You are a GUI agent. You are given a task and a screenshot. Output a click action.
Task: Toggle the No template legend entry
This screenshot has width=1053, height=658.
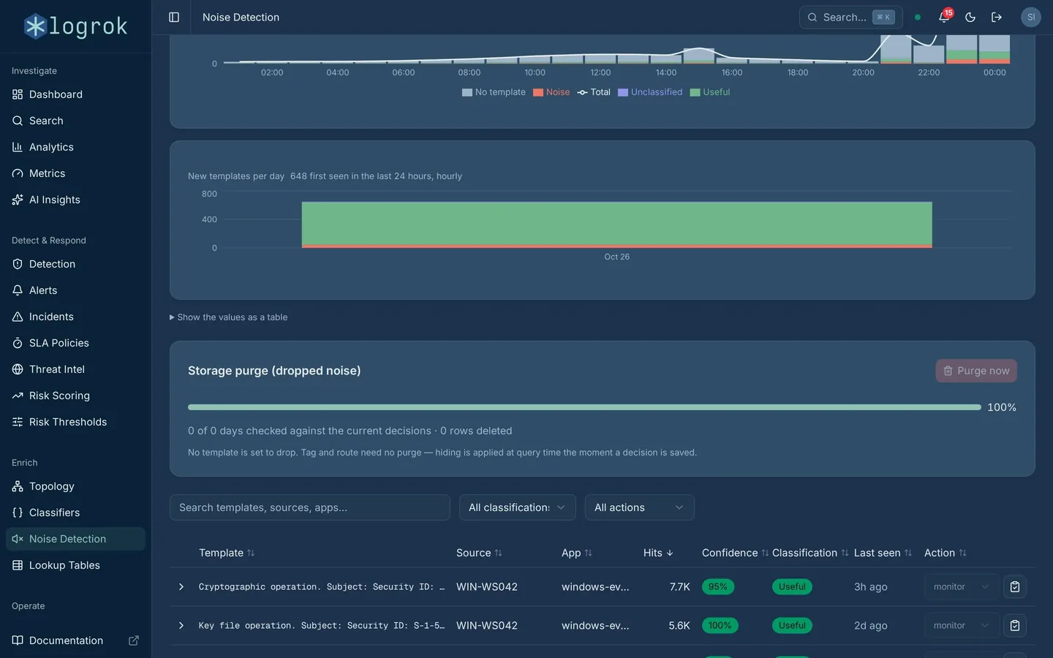click(494, 92)
